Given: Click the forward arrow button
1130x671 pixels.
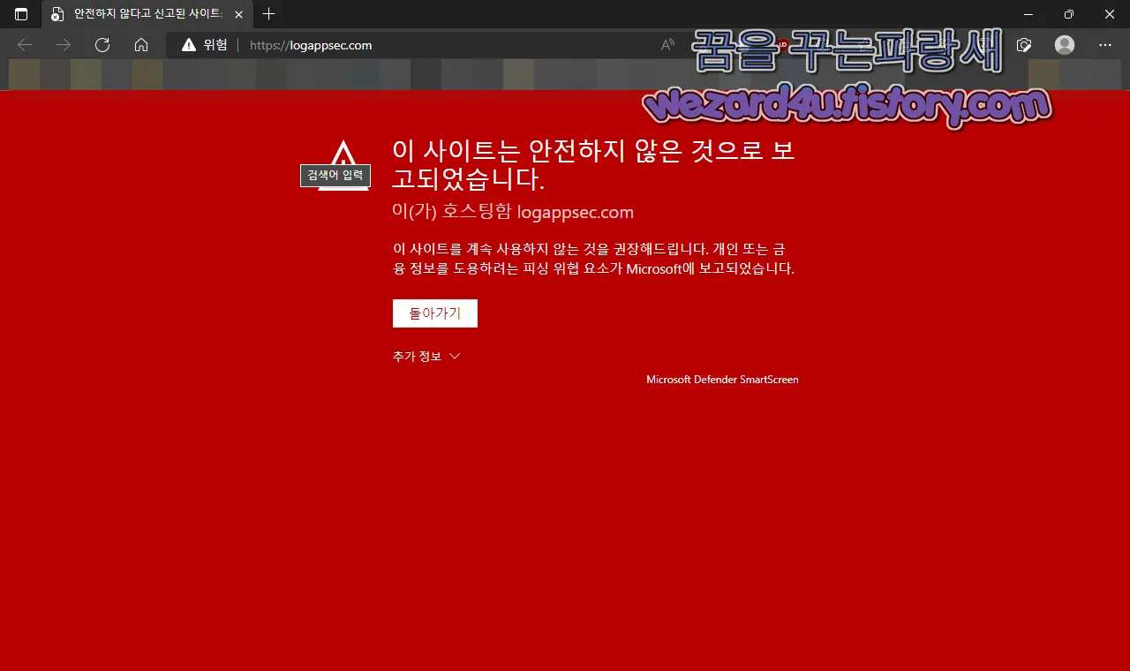Looking at the screenshot, I should pyautogui.click(x=64, y=45).
